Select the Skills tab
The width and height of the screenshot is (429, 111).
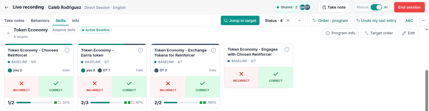coord(61,21)
